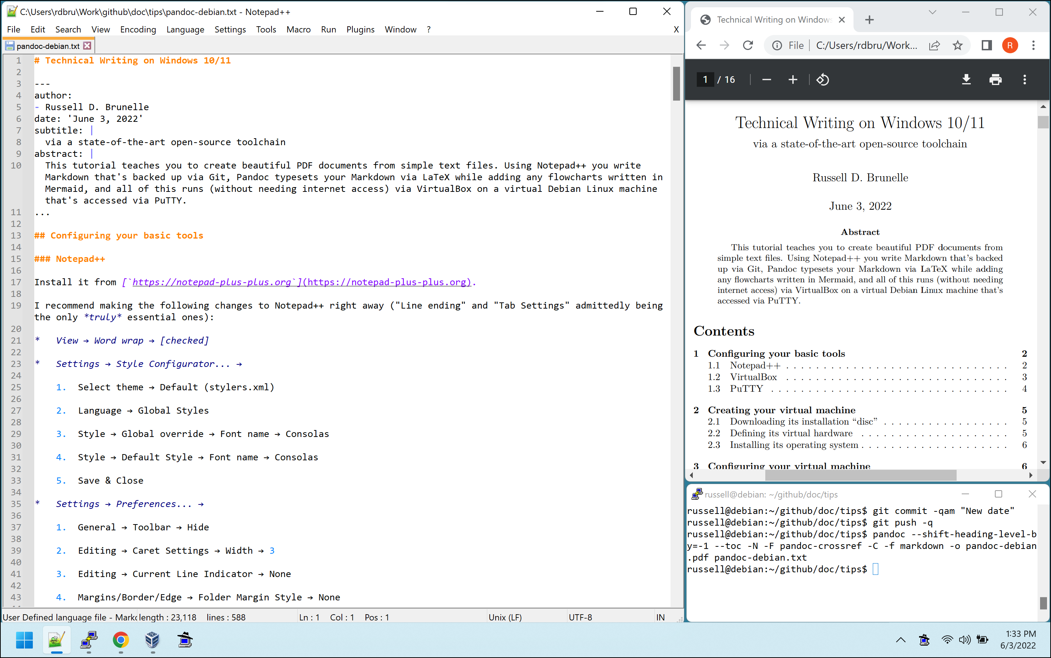Click the Ln : 1 Col : 1 status field

click(x=344, y=617)
